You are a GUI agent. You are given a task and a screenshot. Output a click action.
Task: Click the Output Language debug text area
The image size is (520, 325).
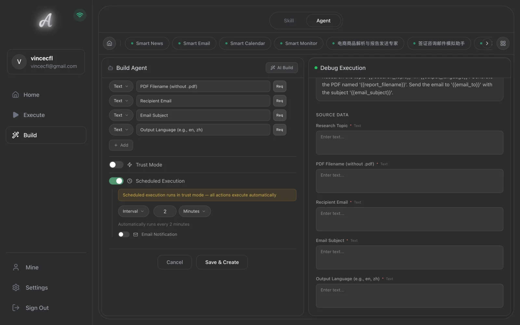pos(409,296)
